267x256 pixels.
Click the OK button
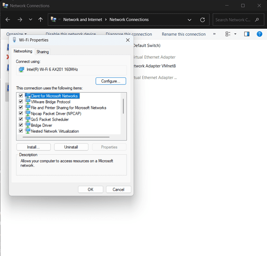point(91,189)
